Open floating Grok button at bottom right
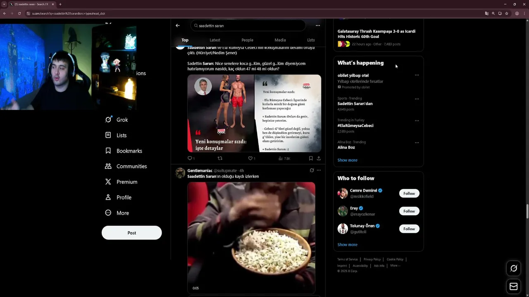Screen dimensions: 529x297 [514, 269]
